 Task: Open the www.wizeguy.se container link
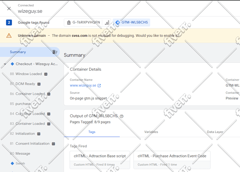[83, 85]
